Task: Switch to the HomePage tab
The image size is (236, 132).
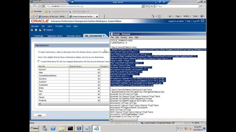Action: pos(39,36)
